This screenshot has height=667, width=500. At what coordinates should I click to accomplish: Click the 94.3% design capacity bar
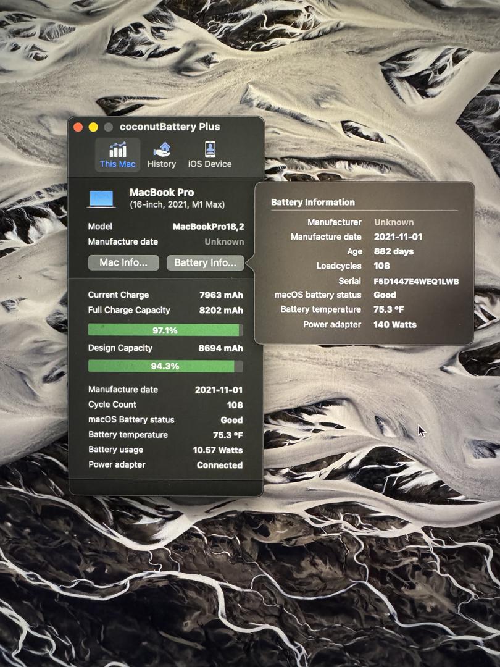(165, 366)
